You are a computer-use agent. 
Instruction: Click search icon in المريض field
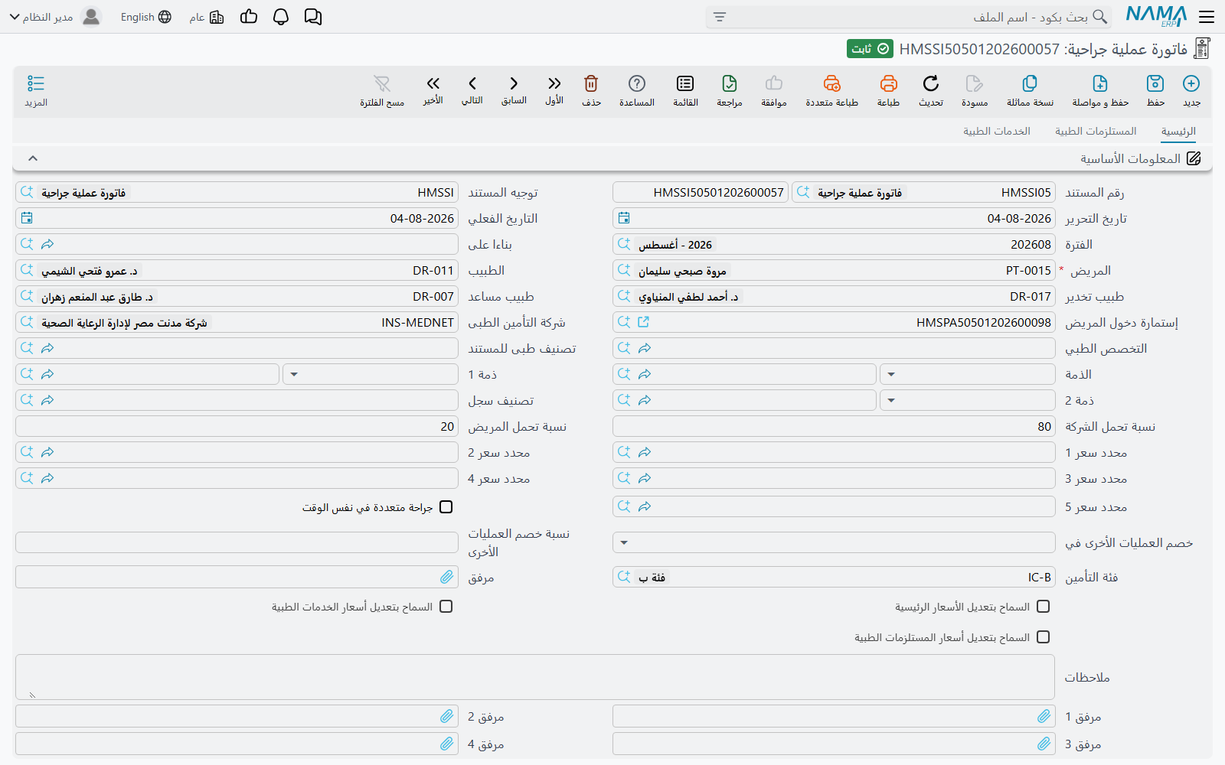point(624,270)
